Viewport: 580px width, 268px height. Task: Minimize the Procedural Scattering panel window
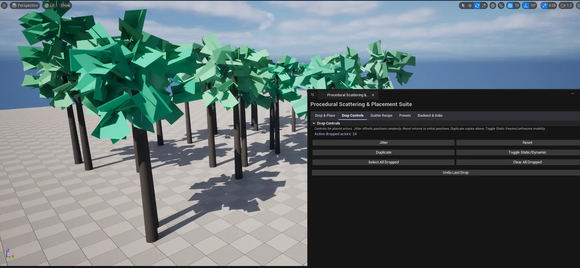pos(572,93)
